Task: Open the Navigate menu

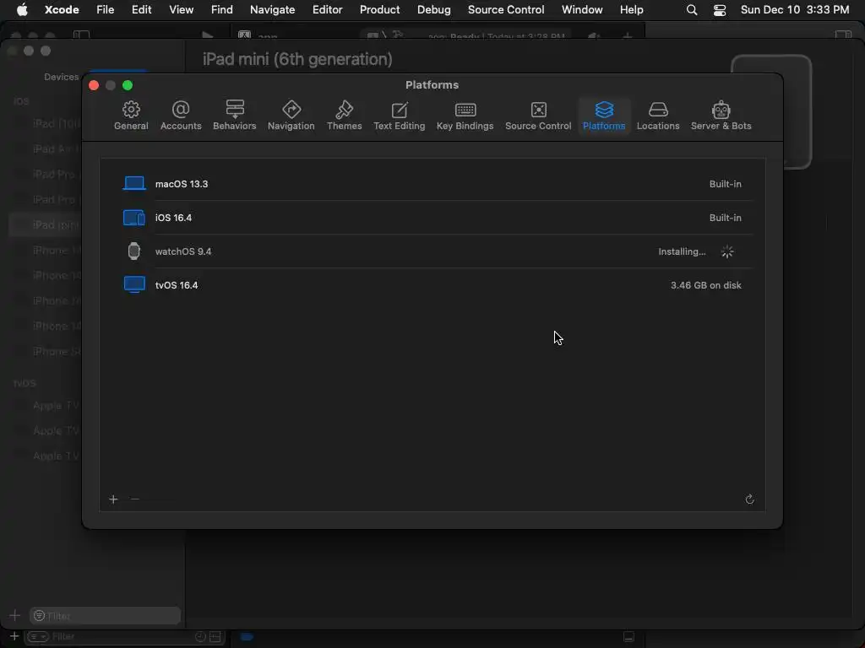Action: point(272,9)
